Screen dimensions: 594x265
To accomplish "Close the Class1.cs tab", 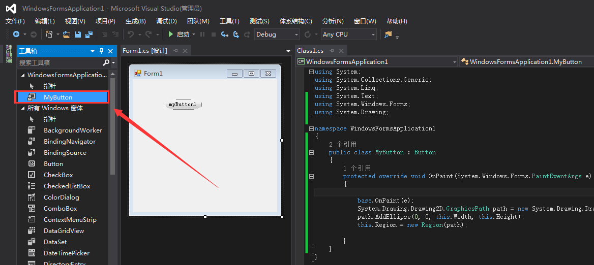I will (341, 51).
